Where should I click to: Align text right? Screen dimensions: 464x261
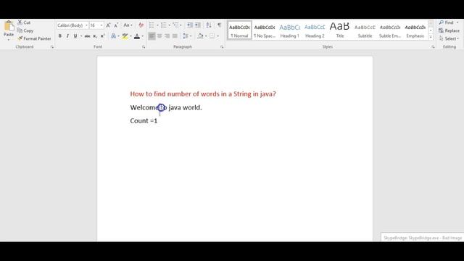(167, 36)
